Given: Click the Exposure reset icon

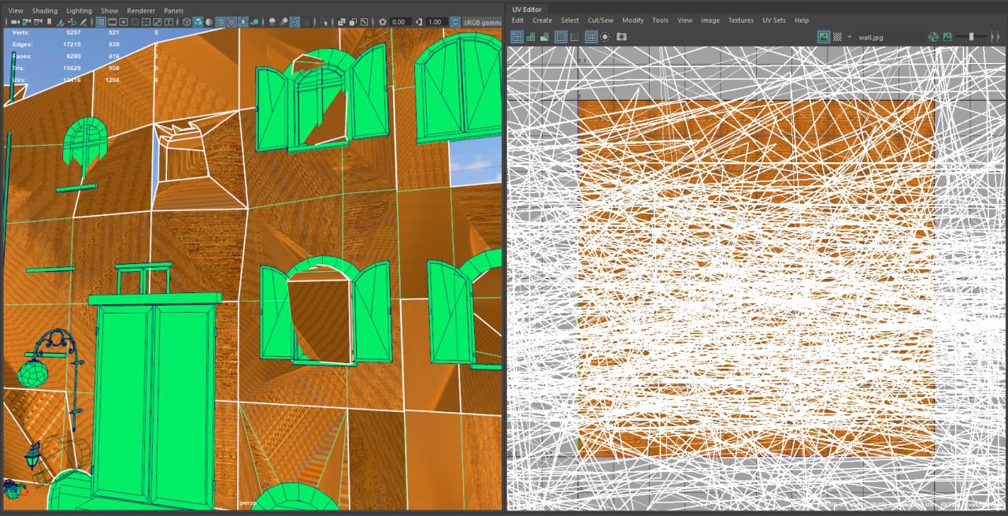Looking at the screenshot, I should coord(382,22).
